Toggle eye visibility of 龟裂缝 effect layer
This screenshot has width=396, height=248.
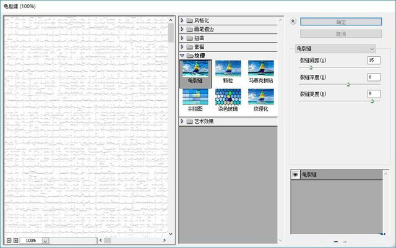pos(295,175)
